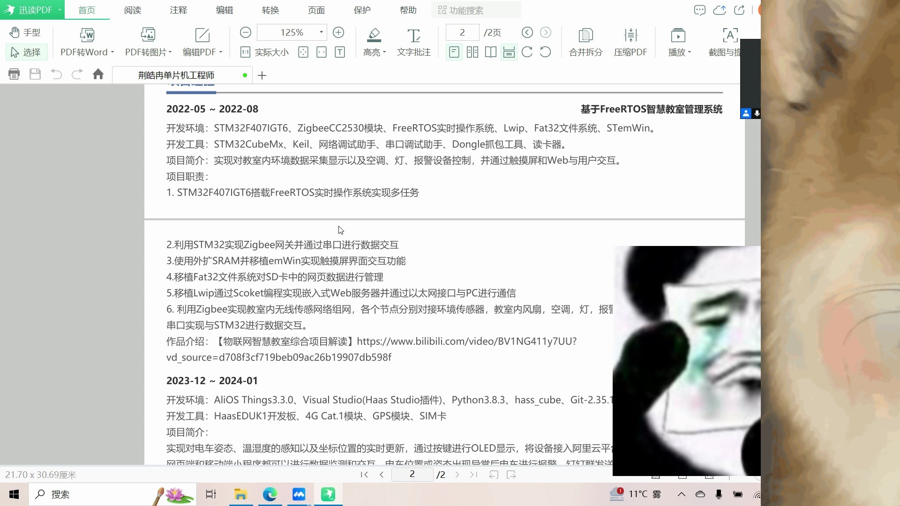
Task: Click the status bar page number field
Action: (x=412, y=474)
